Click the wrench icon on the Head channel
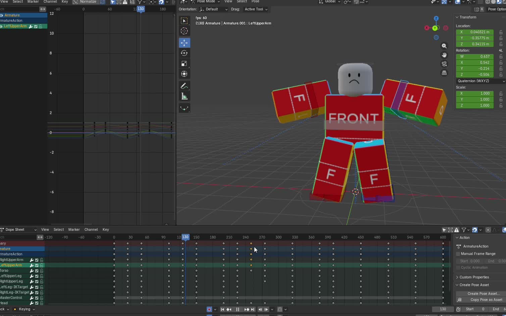506x316 pixels. (32, 303)
